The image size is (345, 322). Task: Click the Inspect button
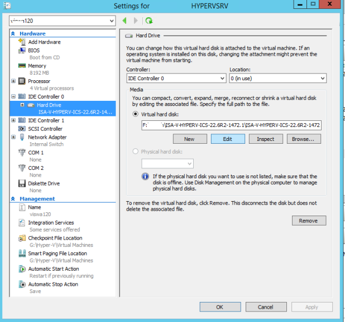tap(266, 139)
